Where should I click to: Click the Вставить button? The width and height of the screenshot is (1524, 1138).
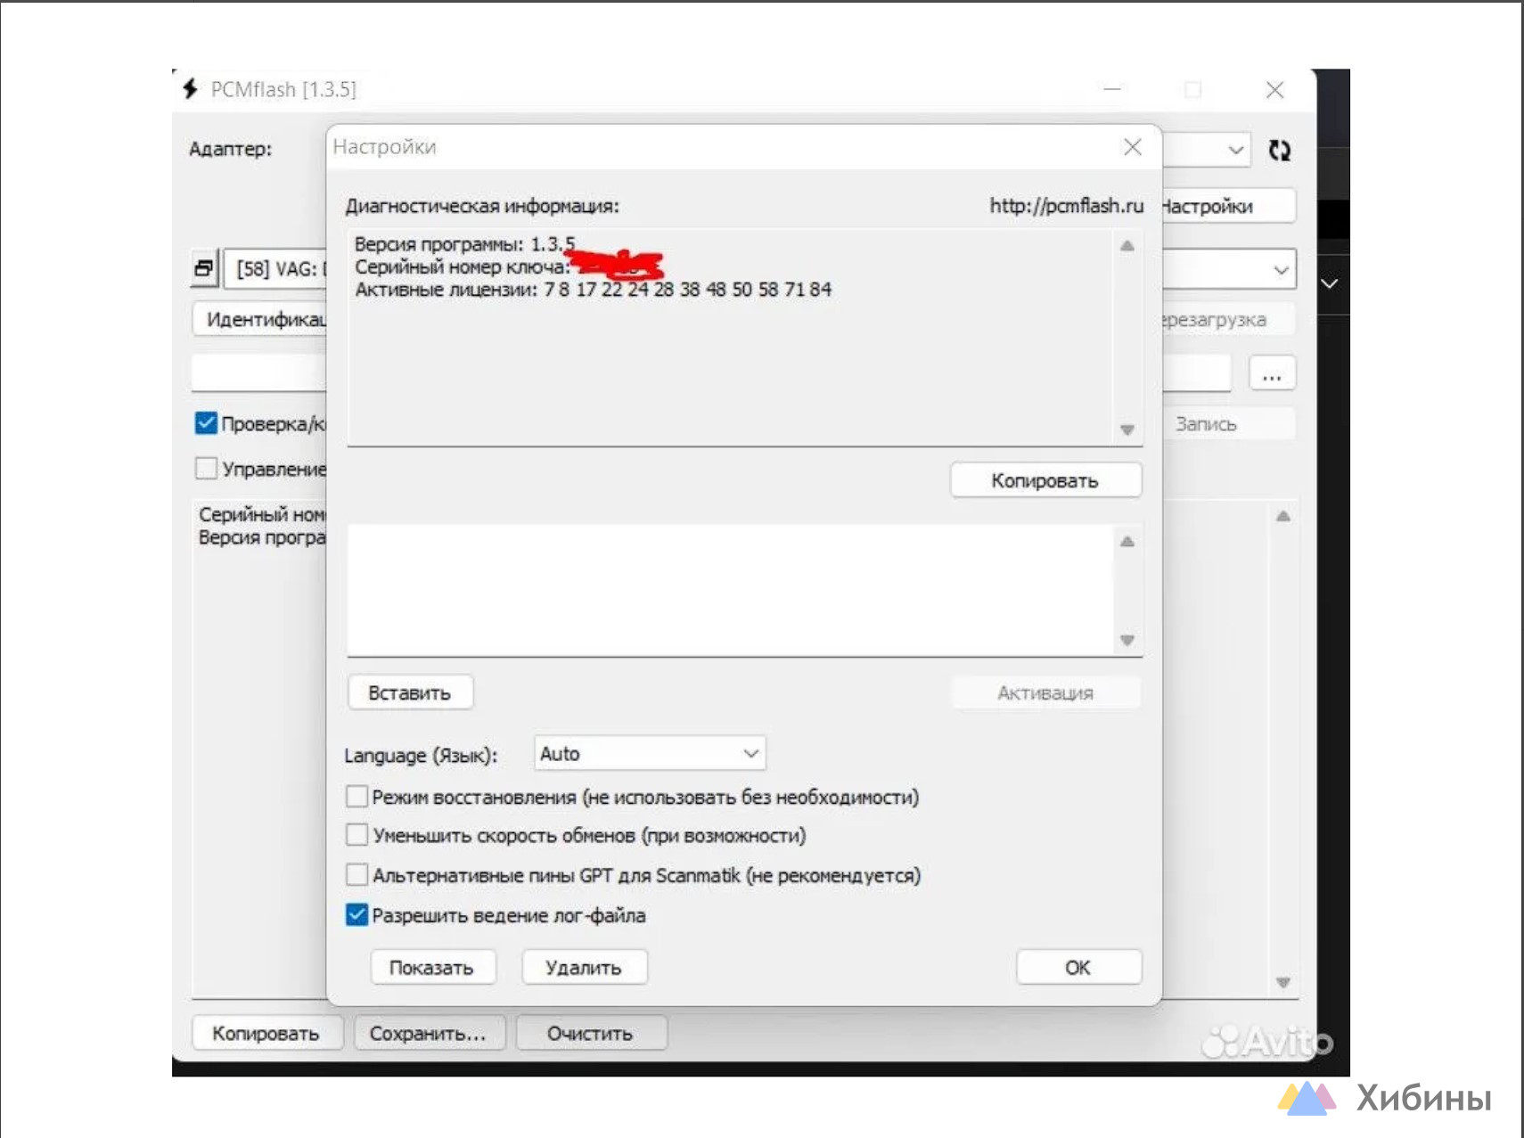click(x=410, y=692)
